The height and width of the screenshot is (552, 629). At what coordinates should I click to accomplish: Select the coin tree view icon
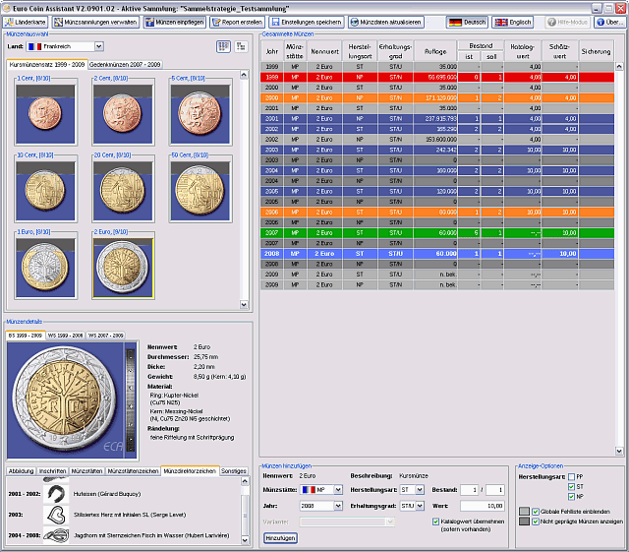pyautogui.click(x=241, y=46)
